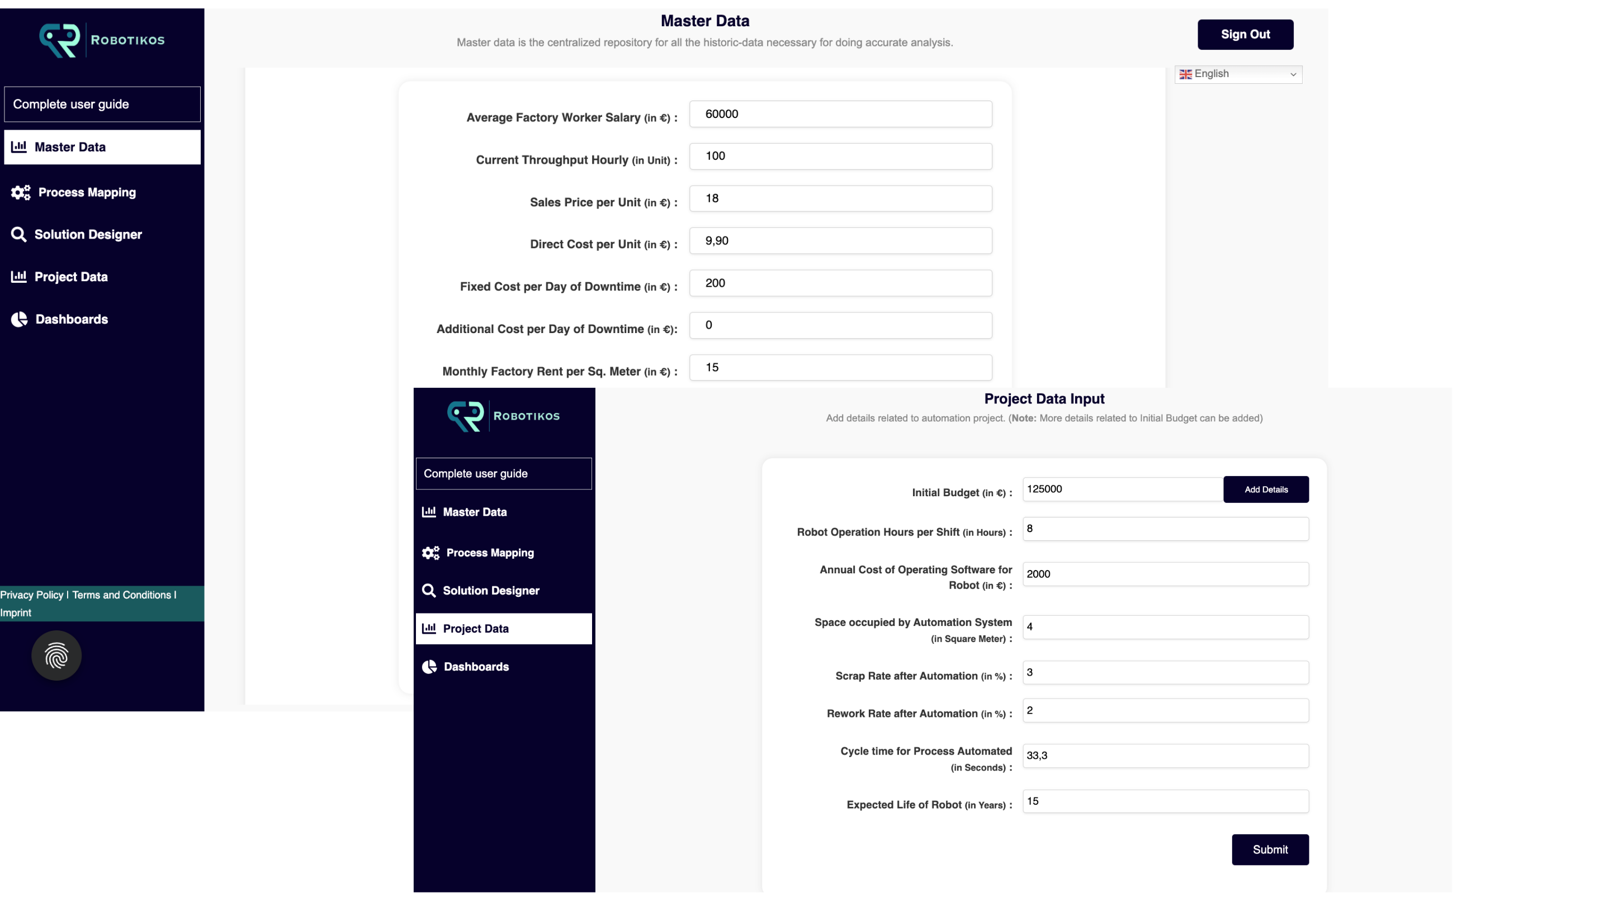
Task: Click Cycle time for Process Automated field
Action: (x=1165, y=755)
